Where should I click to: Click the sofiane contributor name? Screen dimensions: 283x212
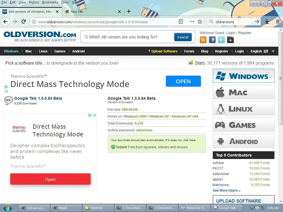click(x=218, y=163)
